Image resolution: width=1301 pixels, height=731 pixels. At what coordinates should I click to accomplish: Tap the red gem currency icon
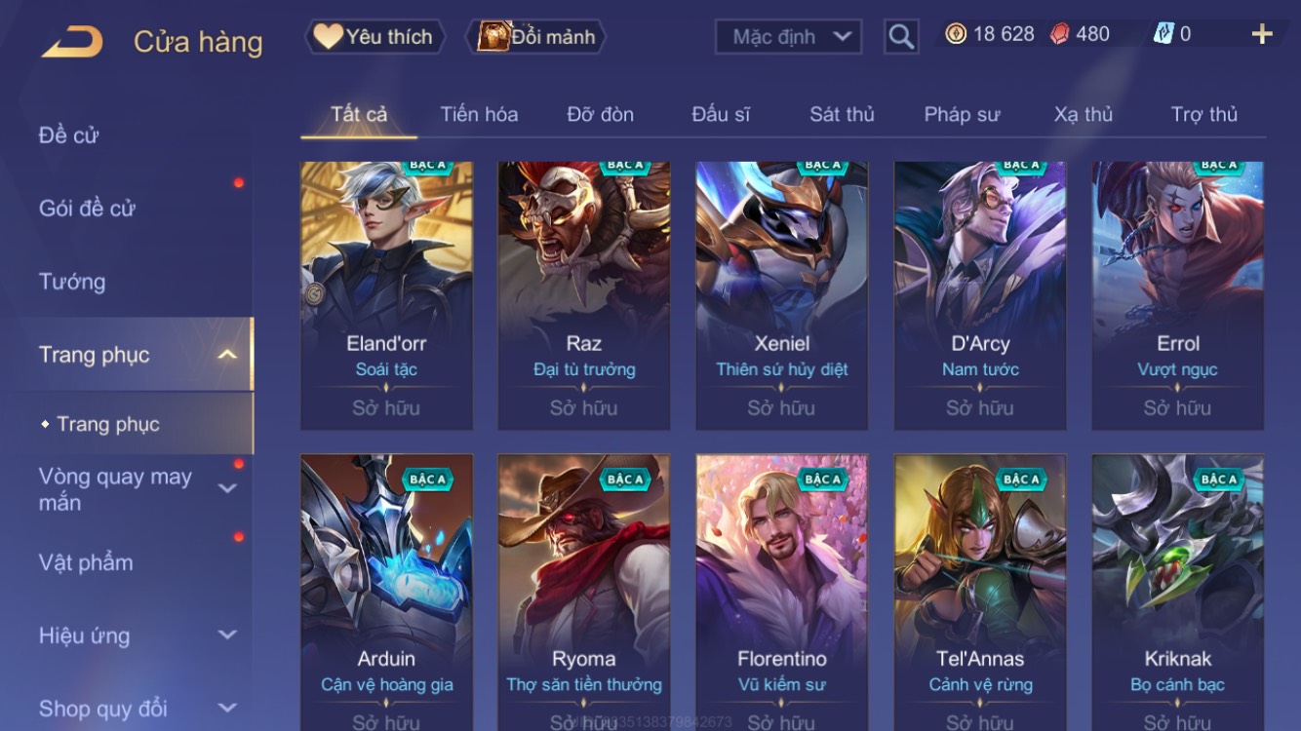(x=1059, y=34)
